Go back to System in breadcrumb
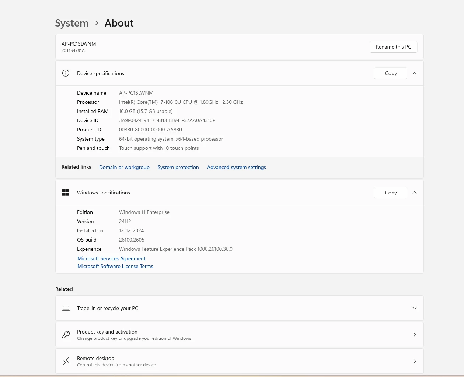Screen dimensions: 464x377 click(x=72, y=23)
